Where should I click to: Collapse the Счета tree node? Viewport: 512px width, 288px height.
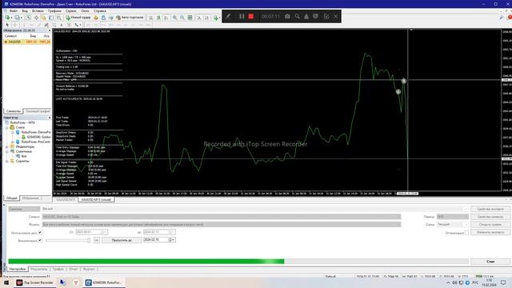point(7,127)
